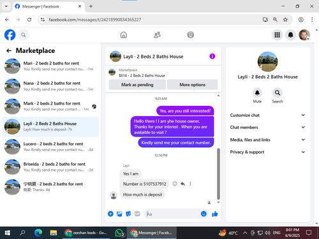
Task: Click the 'Kindly send me your contact number.' bubble
Action: click(176, 143)
